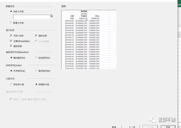Click the WeChat logo watermark
The height and width of the screenshot is (128, 181).
click(153, 120)
